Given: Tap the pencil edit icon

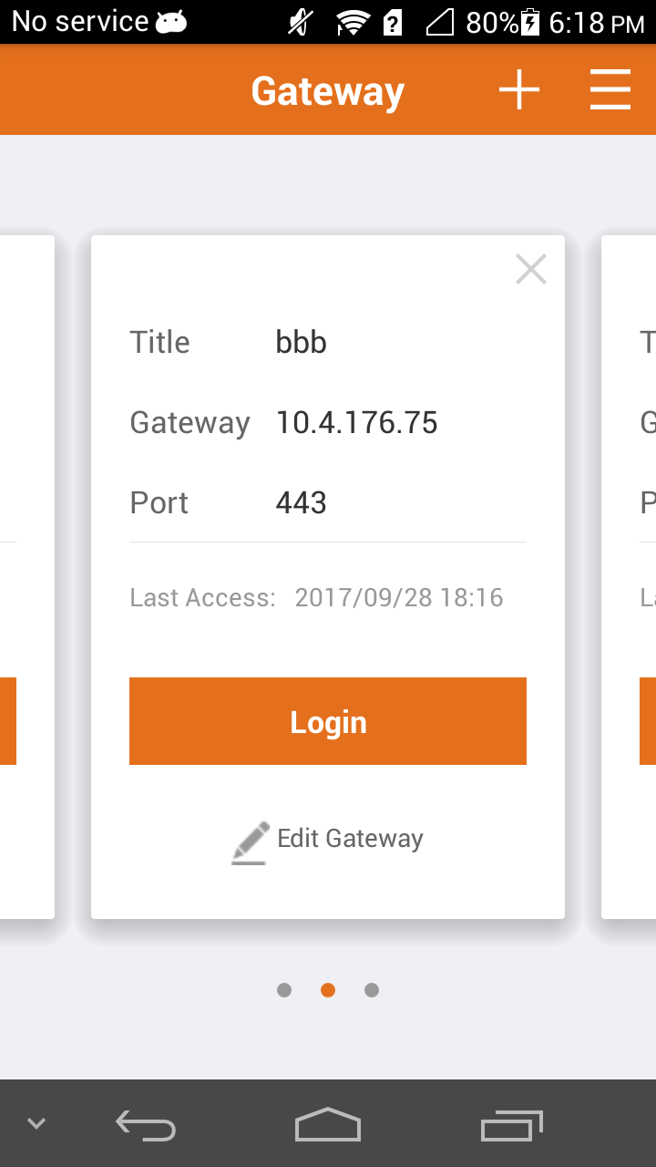Looking at the screenshot, I should tap(250, 842).
